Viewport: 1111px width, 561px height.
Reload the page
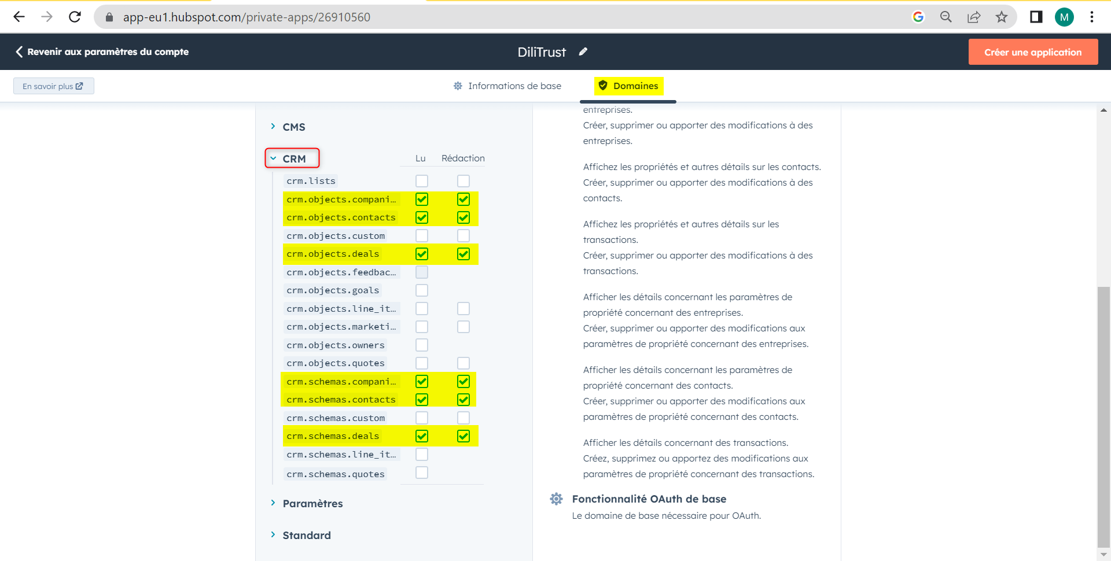[x=75, y=17]
